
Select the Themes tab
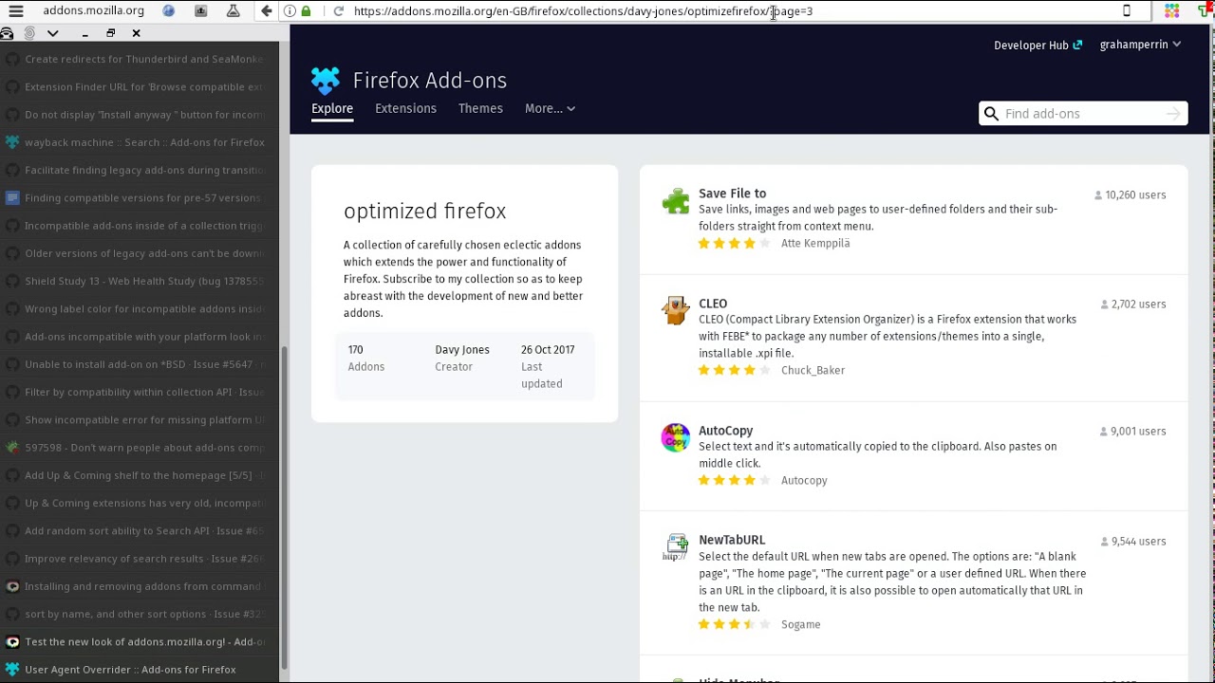click(480, 108)
